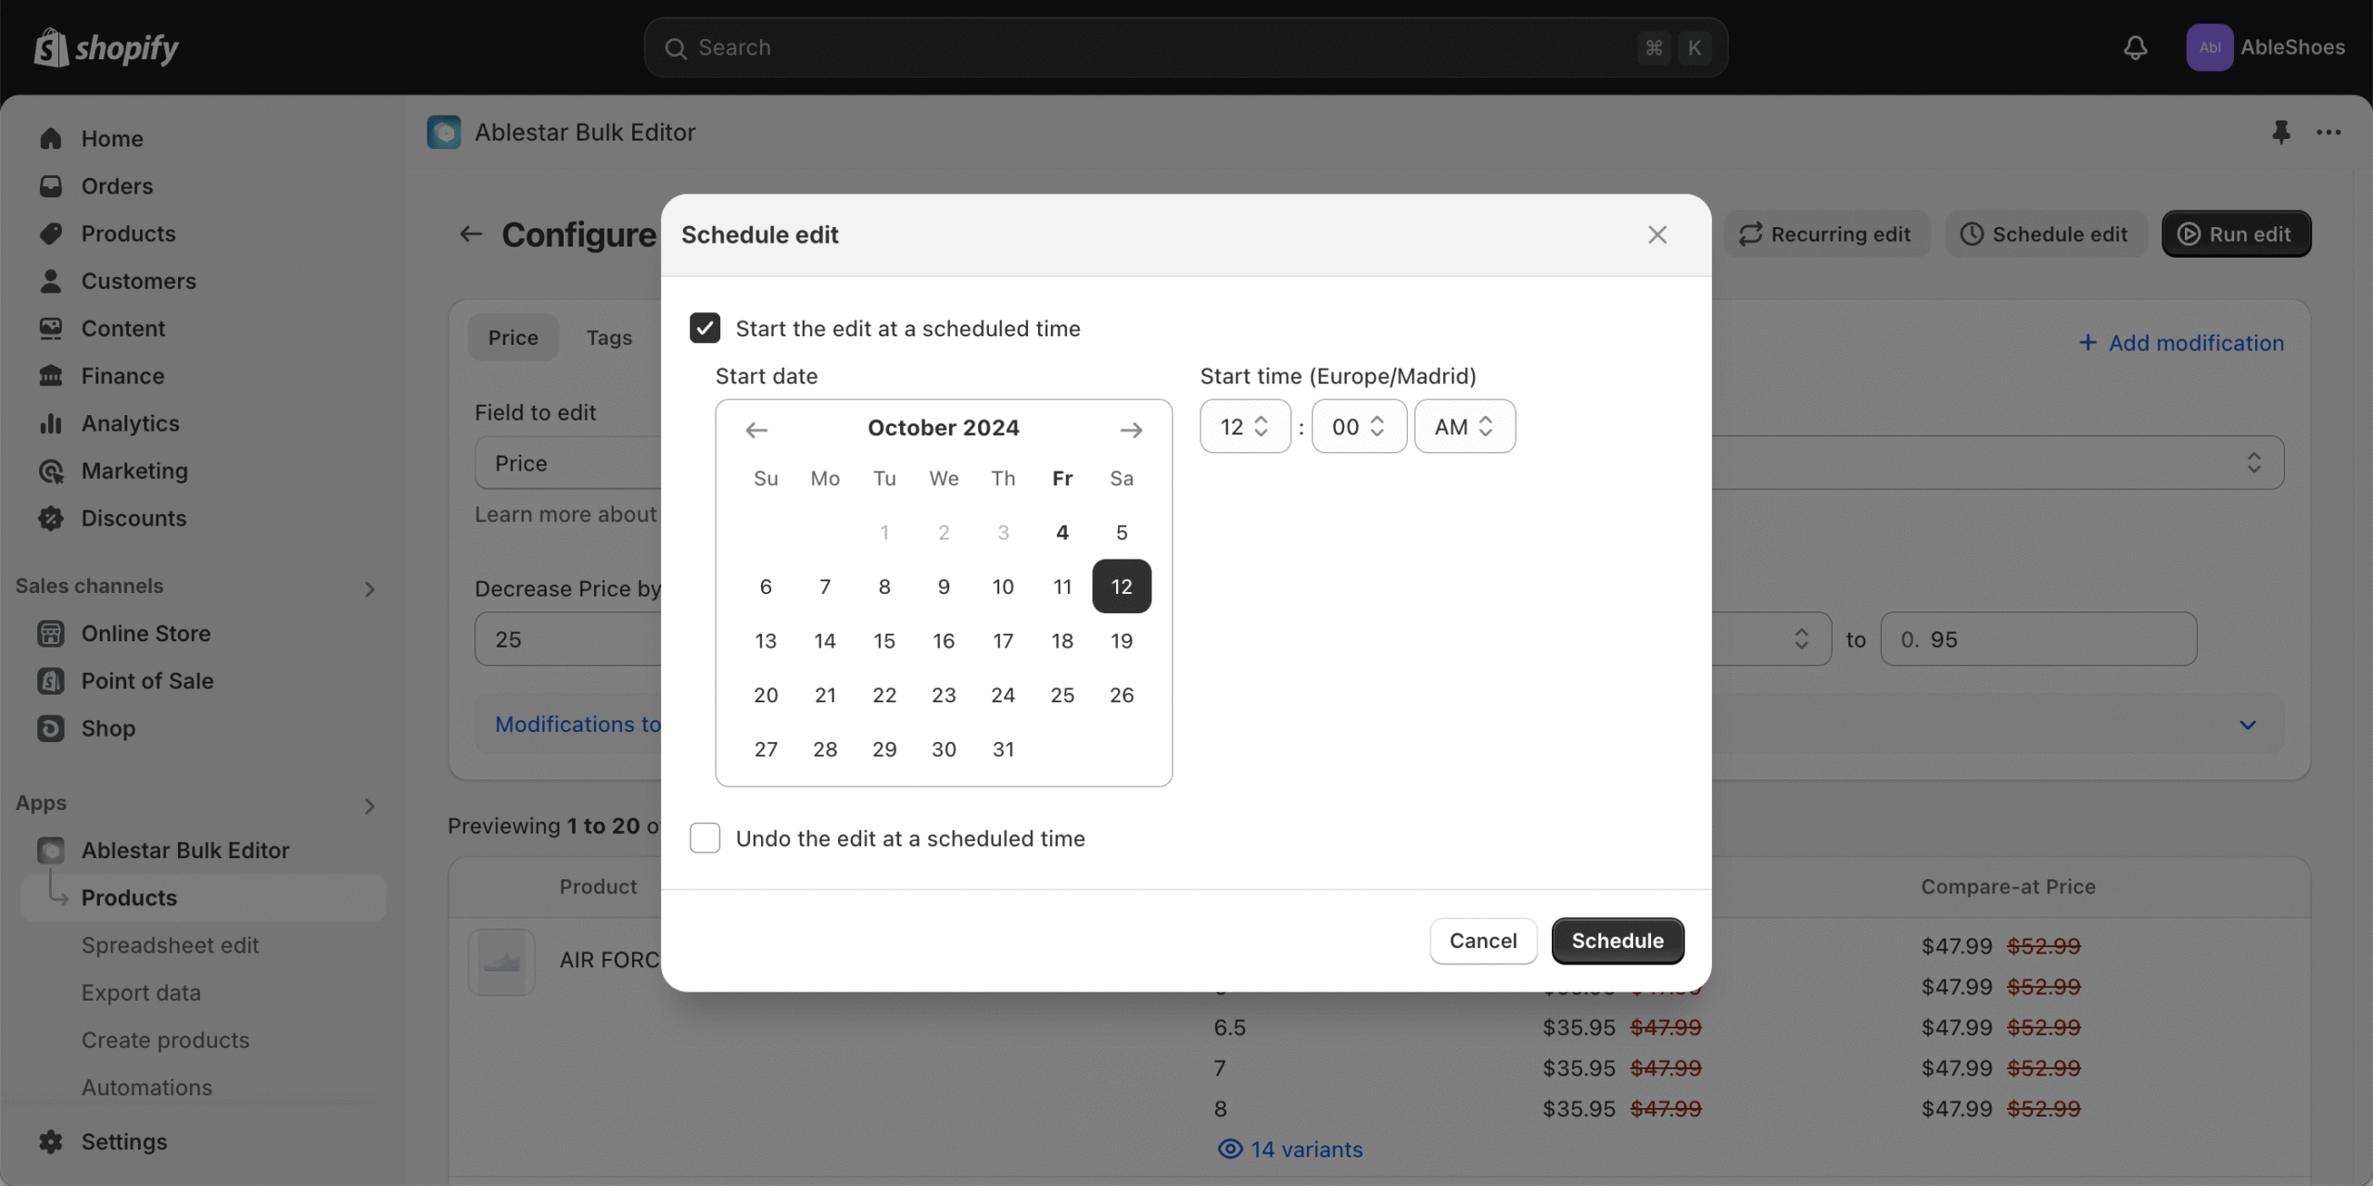Open the Discounts section icon
Viewport: 2373px width, 1186px height.
click(51, 519)
